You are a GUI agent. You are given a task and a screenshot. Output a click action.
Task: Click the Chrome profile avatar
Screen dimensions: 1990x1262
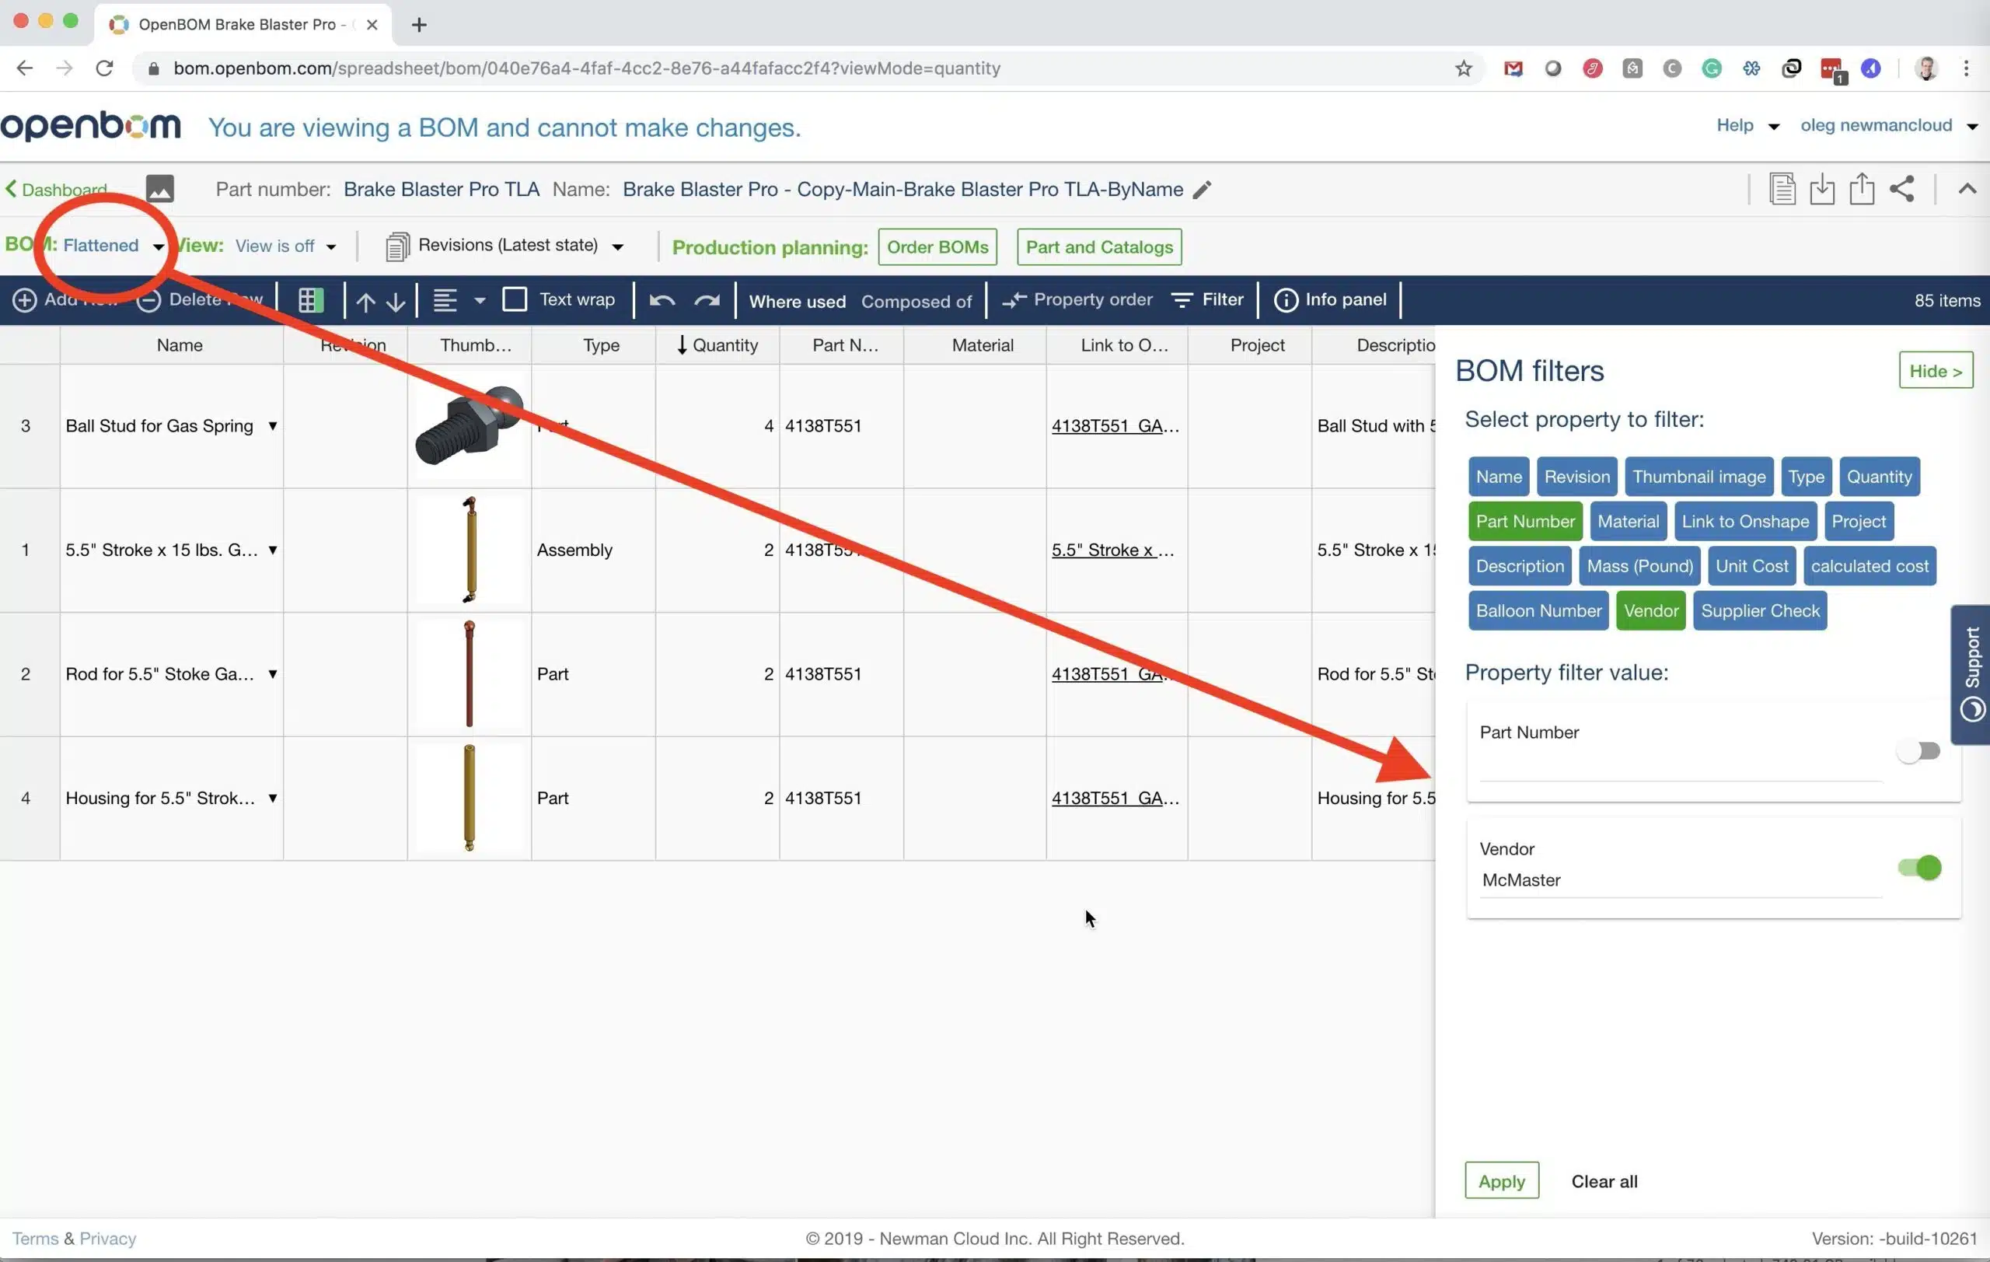coord(1926,68)
